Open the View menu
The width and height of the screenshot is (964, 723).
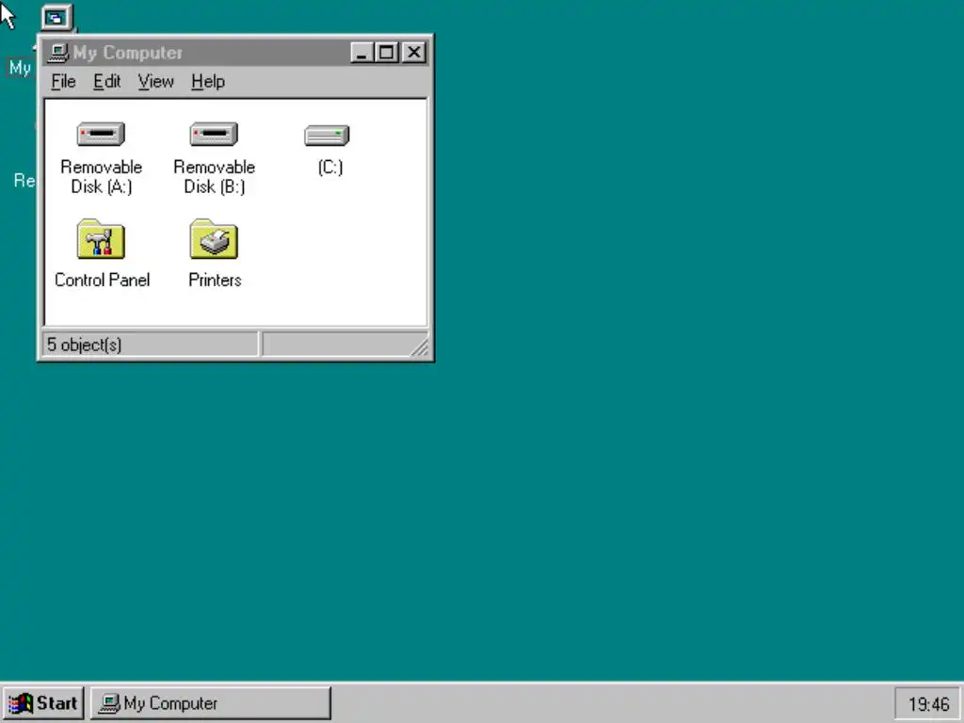(155, 81)
